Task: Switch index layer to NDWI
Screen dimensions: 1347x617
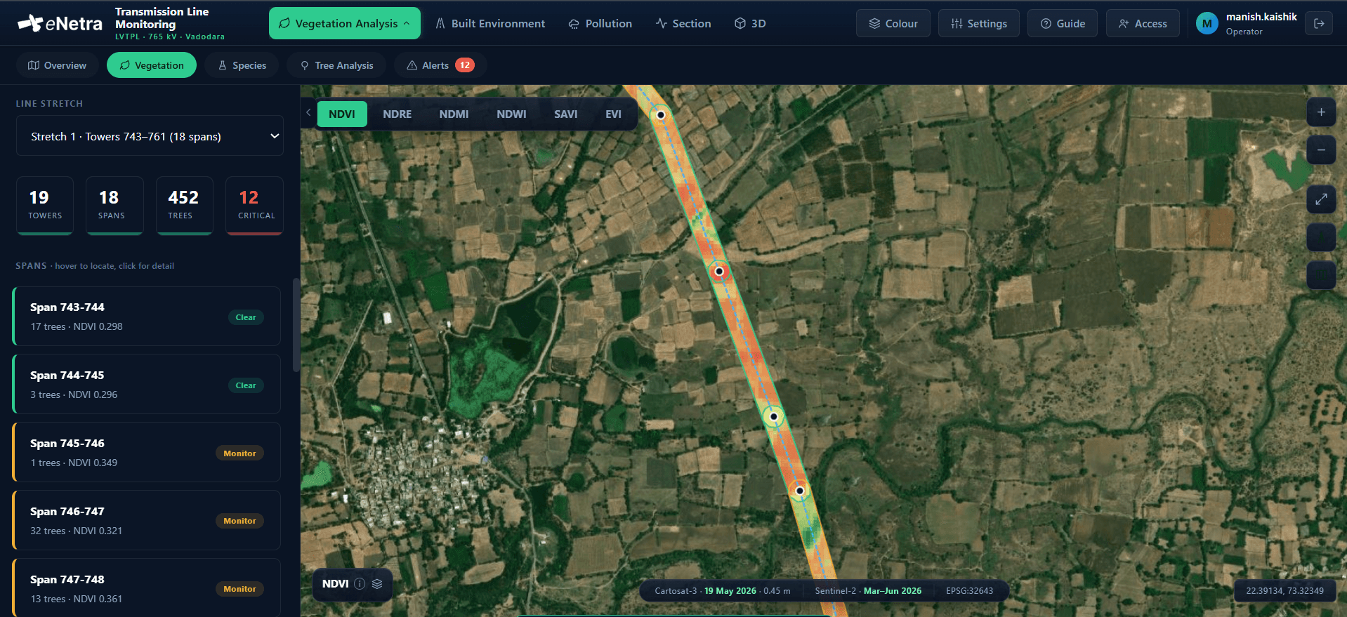Action: tap(511, 114)
